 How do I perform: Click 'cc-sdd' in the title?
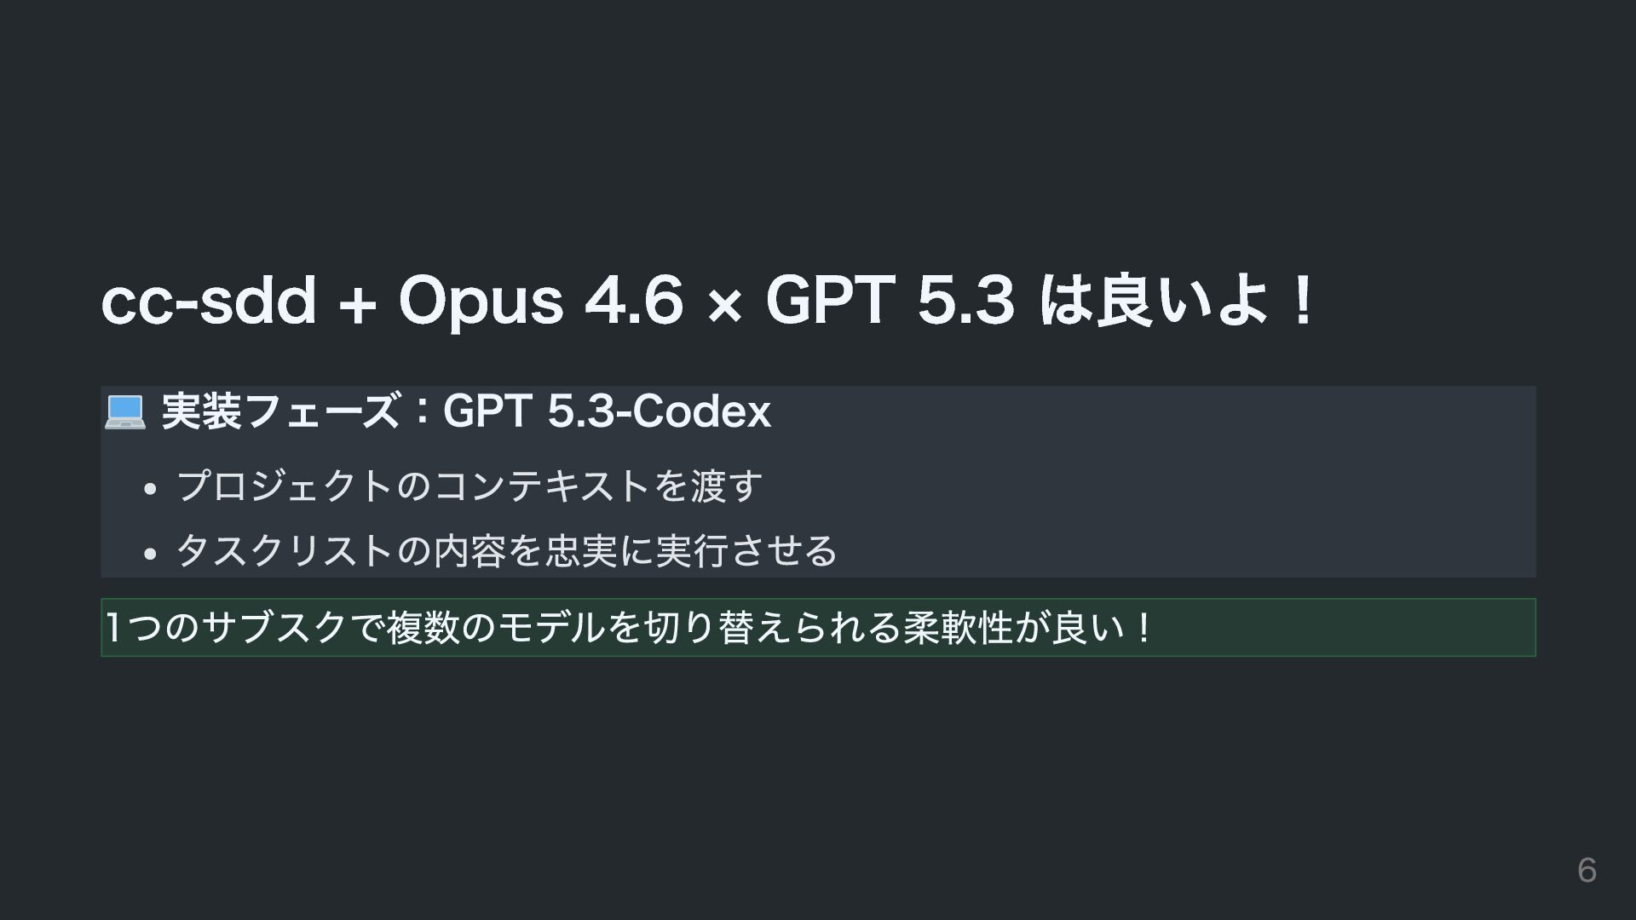[209, 301]
